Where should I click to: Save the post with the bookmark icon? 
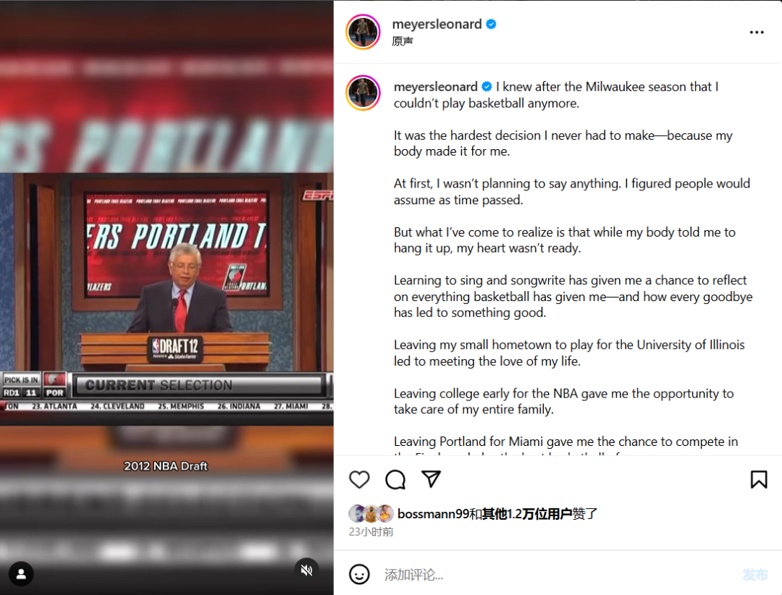click(759, 479)
